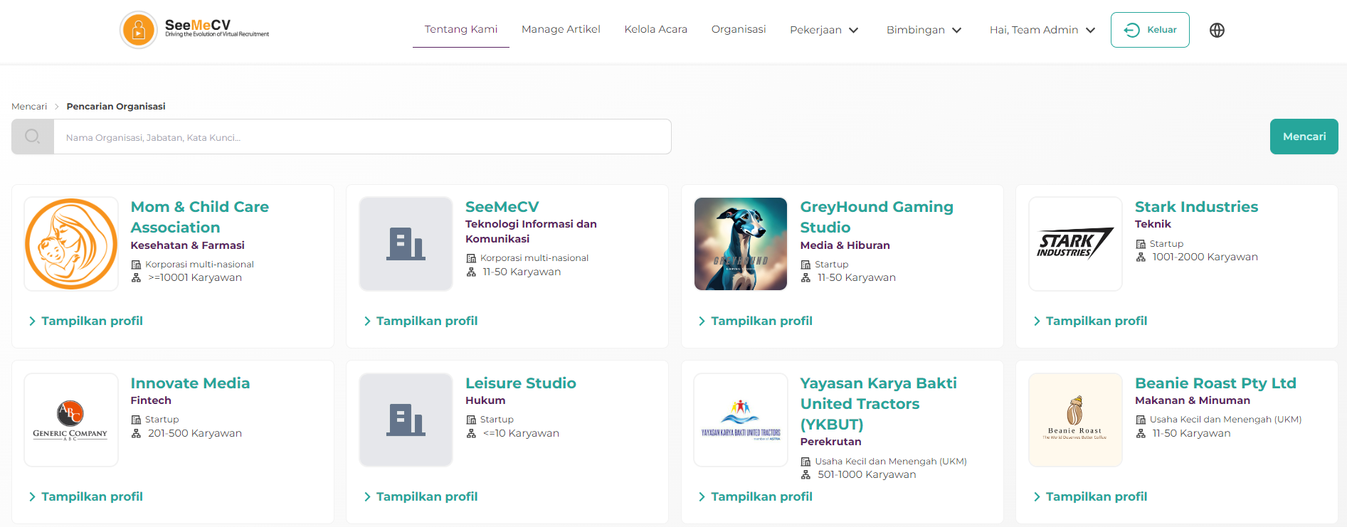Click the logout arrow icon in the Keluar button
Image resolution: width=1347 pixels, height=527 pixels.
pyautogui.click(x=1131, y=30)
